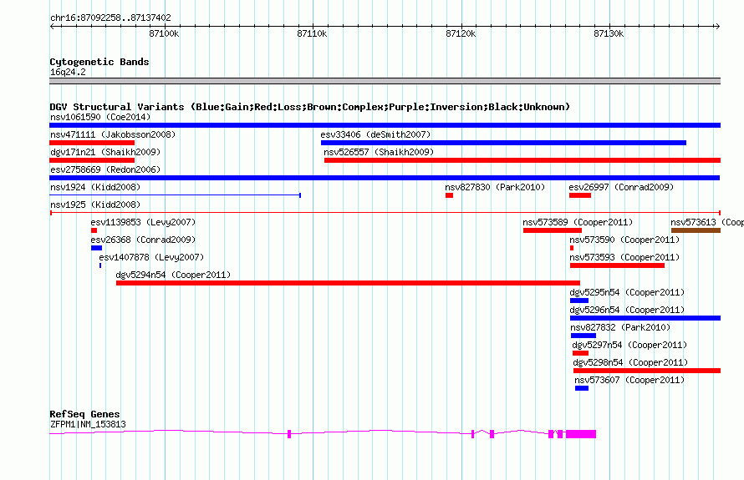
Task: Select esv26997 (Conrad2009) label
Action: 621,187
